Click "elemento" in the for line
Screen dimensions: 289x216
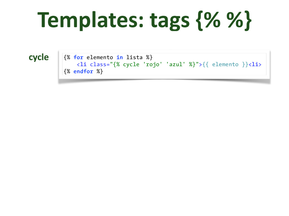(100, 57)
